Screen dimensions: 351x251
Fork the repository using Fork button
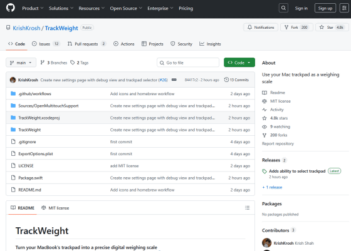point(296,28)
